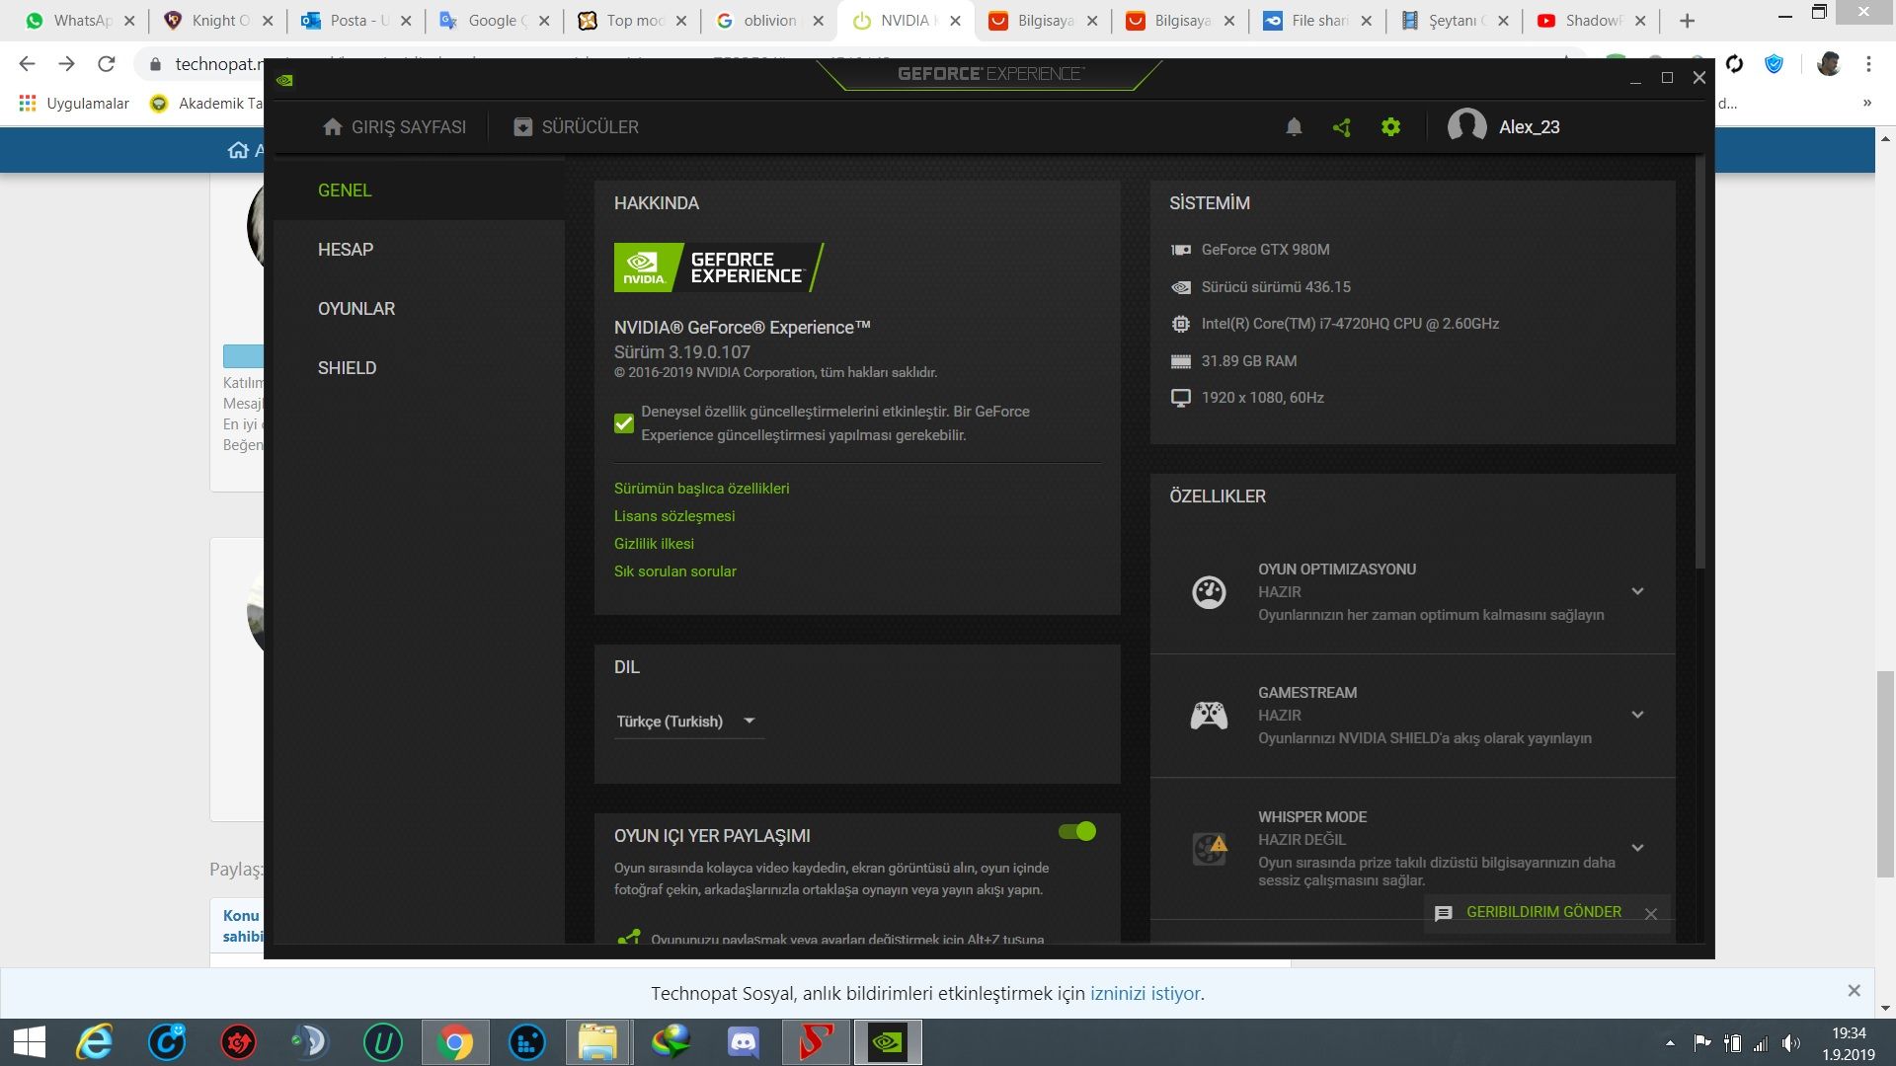The width and height of the screenshot is (1896, 1066).
Task: Dismiss the Geribildirim Gönder feedback bar
Action: [x=1650, y=914]
